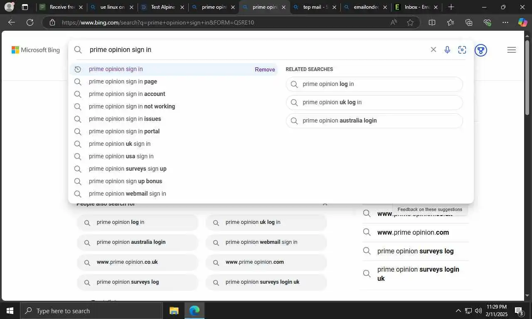The image size is (532, 319).
Task: Select suggestion 'prime opinion sign in portal'
Action: 173,132
